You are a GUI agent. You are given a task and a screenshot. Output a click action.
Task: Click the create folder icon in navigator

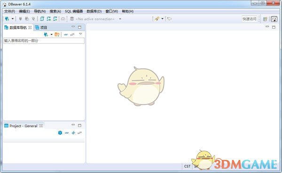point(57,34)
